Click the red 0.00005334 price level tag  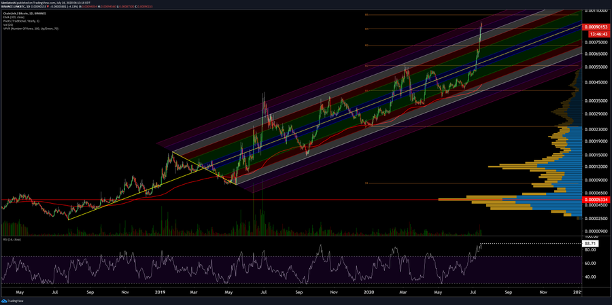click(596, 200)
